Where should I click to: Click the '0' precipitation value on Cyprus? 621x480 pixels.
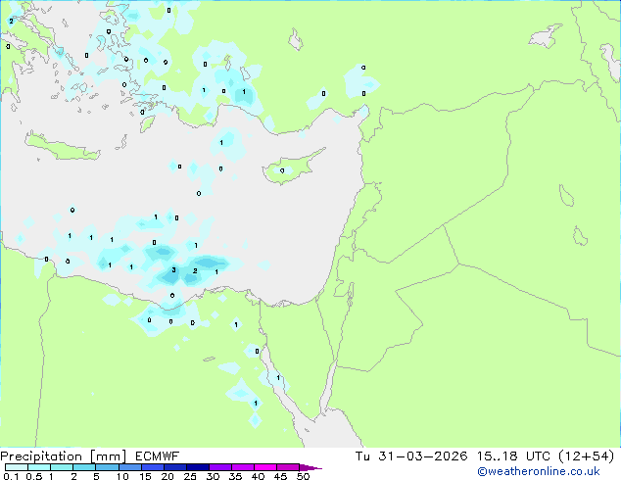pyautogui.click(x=282, y=171)
